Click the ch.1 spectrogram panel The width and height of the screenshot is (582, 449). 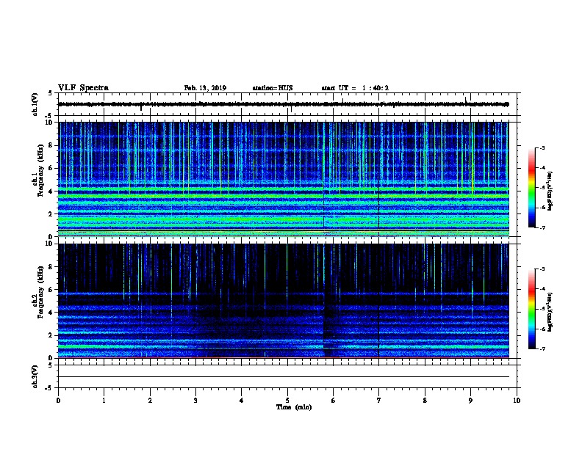(x=284, y=179)
